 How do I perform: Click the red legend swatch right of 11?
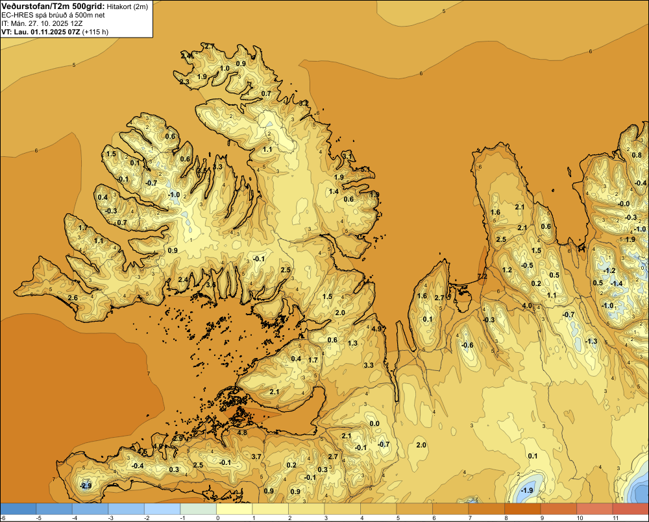[x=630, y=509]
